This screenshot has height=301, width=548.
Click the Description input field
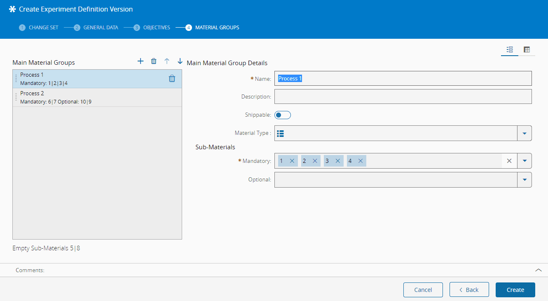403,96
